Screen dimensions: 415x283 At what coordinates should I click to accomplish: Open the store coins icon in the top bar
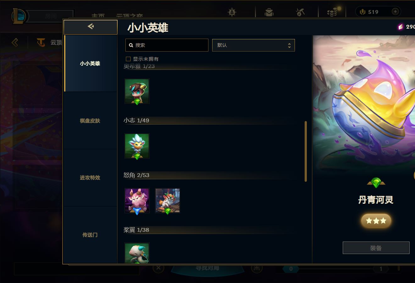click(x=332, y=12)
